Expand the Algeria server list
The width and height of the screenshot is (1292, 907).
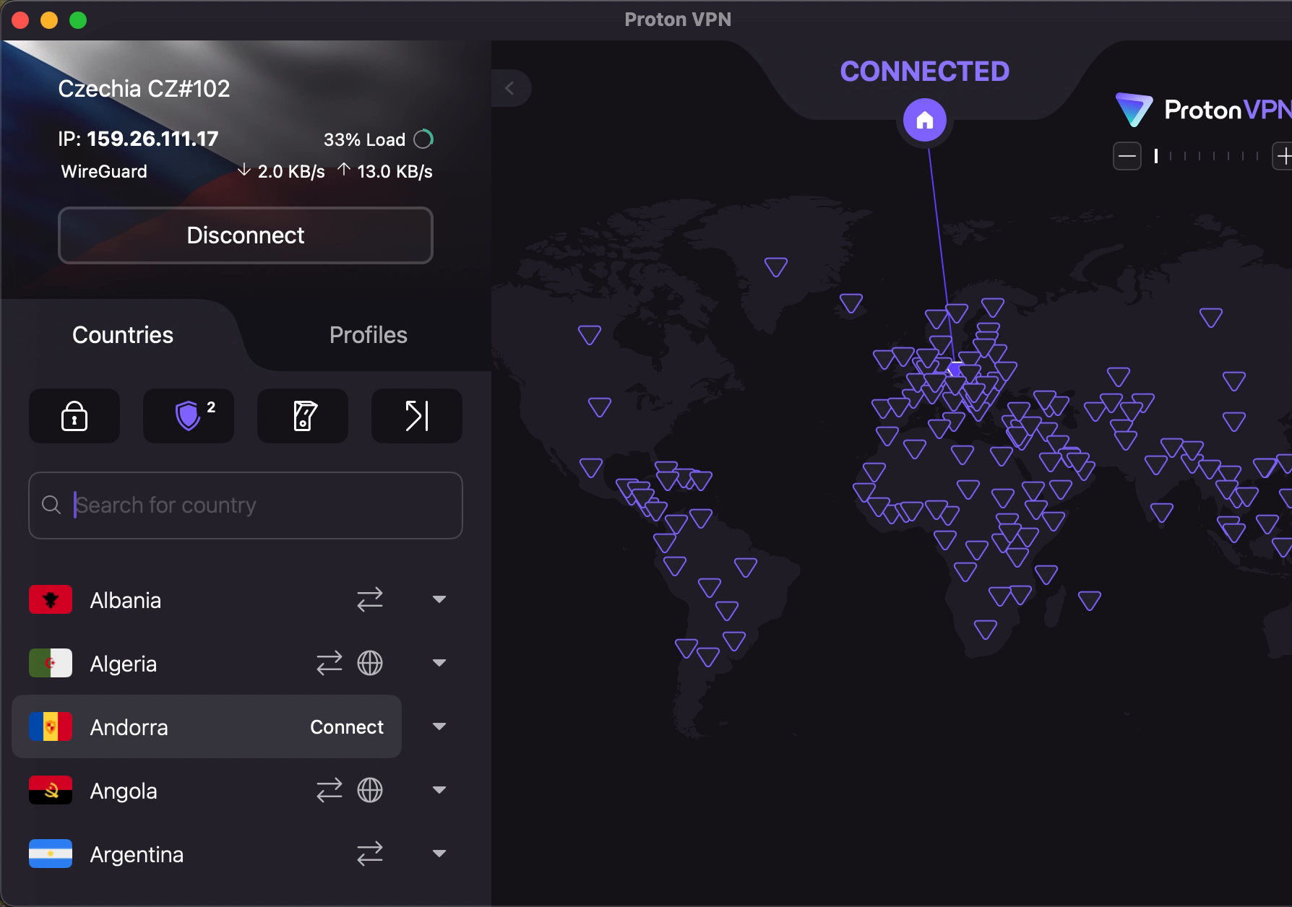[439, 663]
